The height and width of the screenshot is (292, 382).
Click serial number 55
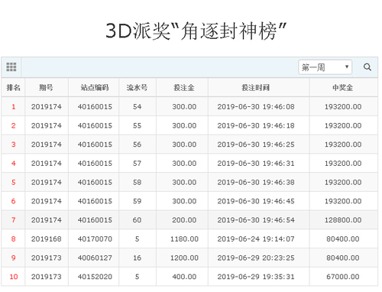(137, 125)
